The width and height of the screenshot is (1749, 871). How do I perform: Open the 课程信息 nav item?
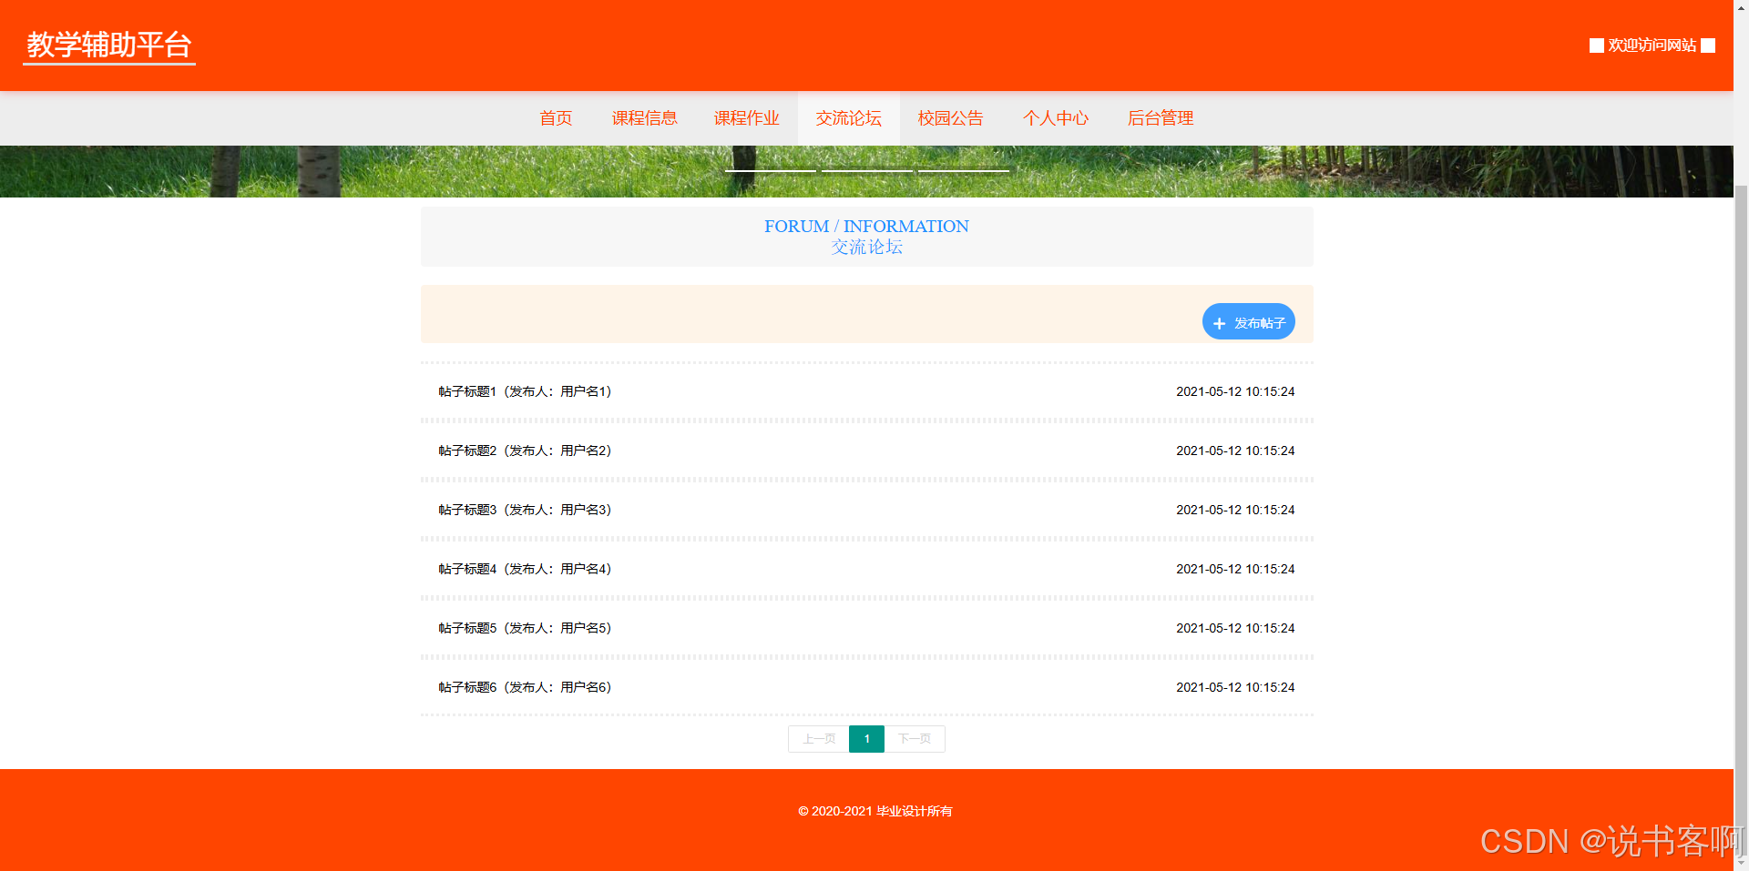tap(645, 118)
